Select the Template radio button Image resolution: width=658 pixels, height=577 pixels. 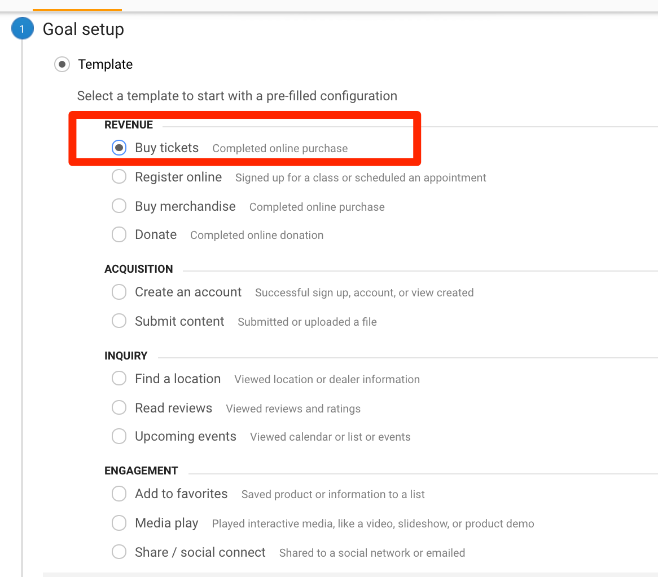click(62, 64)
